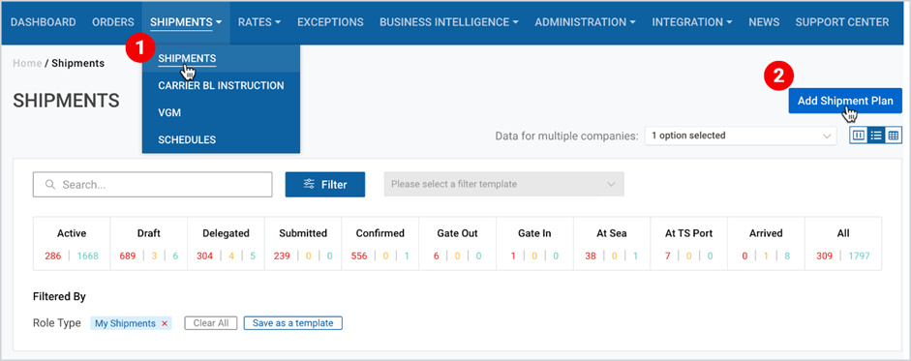Switch to table grid view icon
This screenshot has width=911, height=361.
click(x=893, y=135)
